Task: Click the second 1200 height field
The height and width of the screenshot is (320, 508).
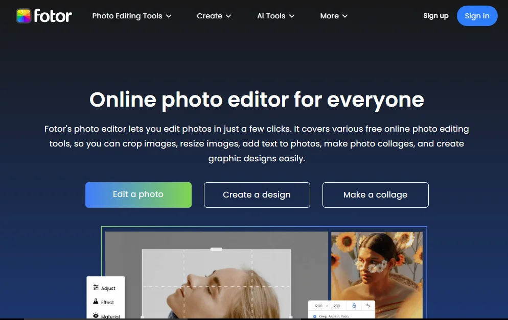Action: pos(336,306)
